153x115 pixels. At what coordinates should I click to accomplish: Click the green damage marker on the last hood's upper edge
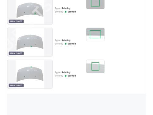(31, 67)
